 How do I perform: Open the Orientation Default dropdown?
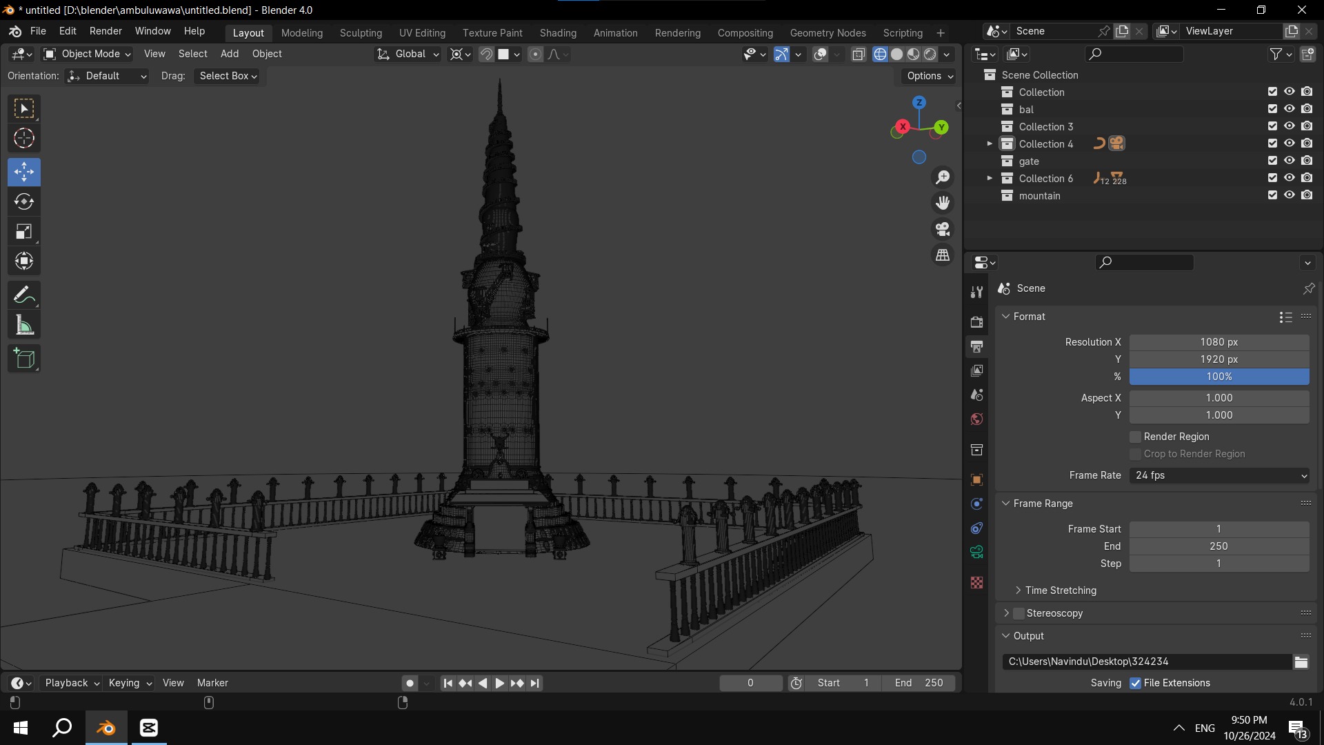pos(107,76)
